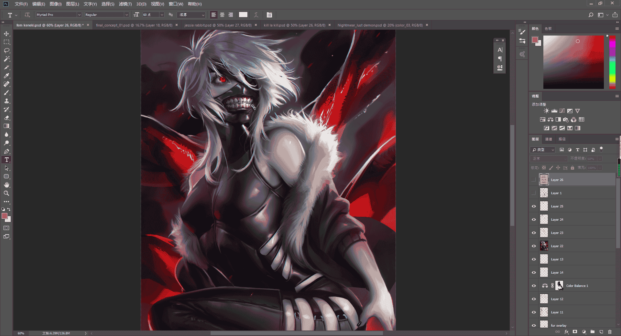This screenshot has width=621, height=336.
Task: Select the Layer 22 thumbnail
Action: (544, 246)
